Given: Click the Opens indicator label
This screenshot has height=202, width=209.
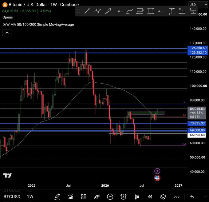Looking at the screenshot, I should (x=8, y=17).
